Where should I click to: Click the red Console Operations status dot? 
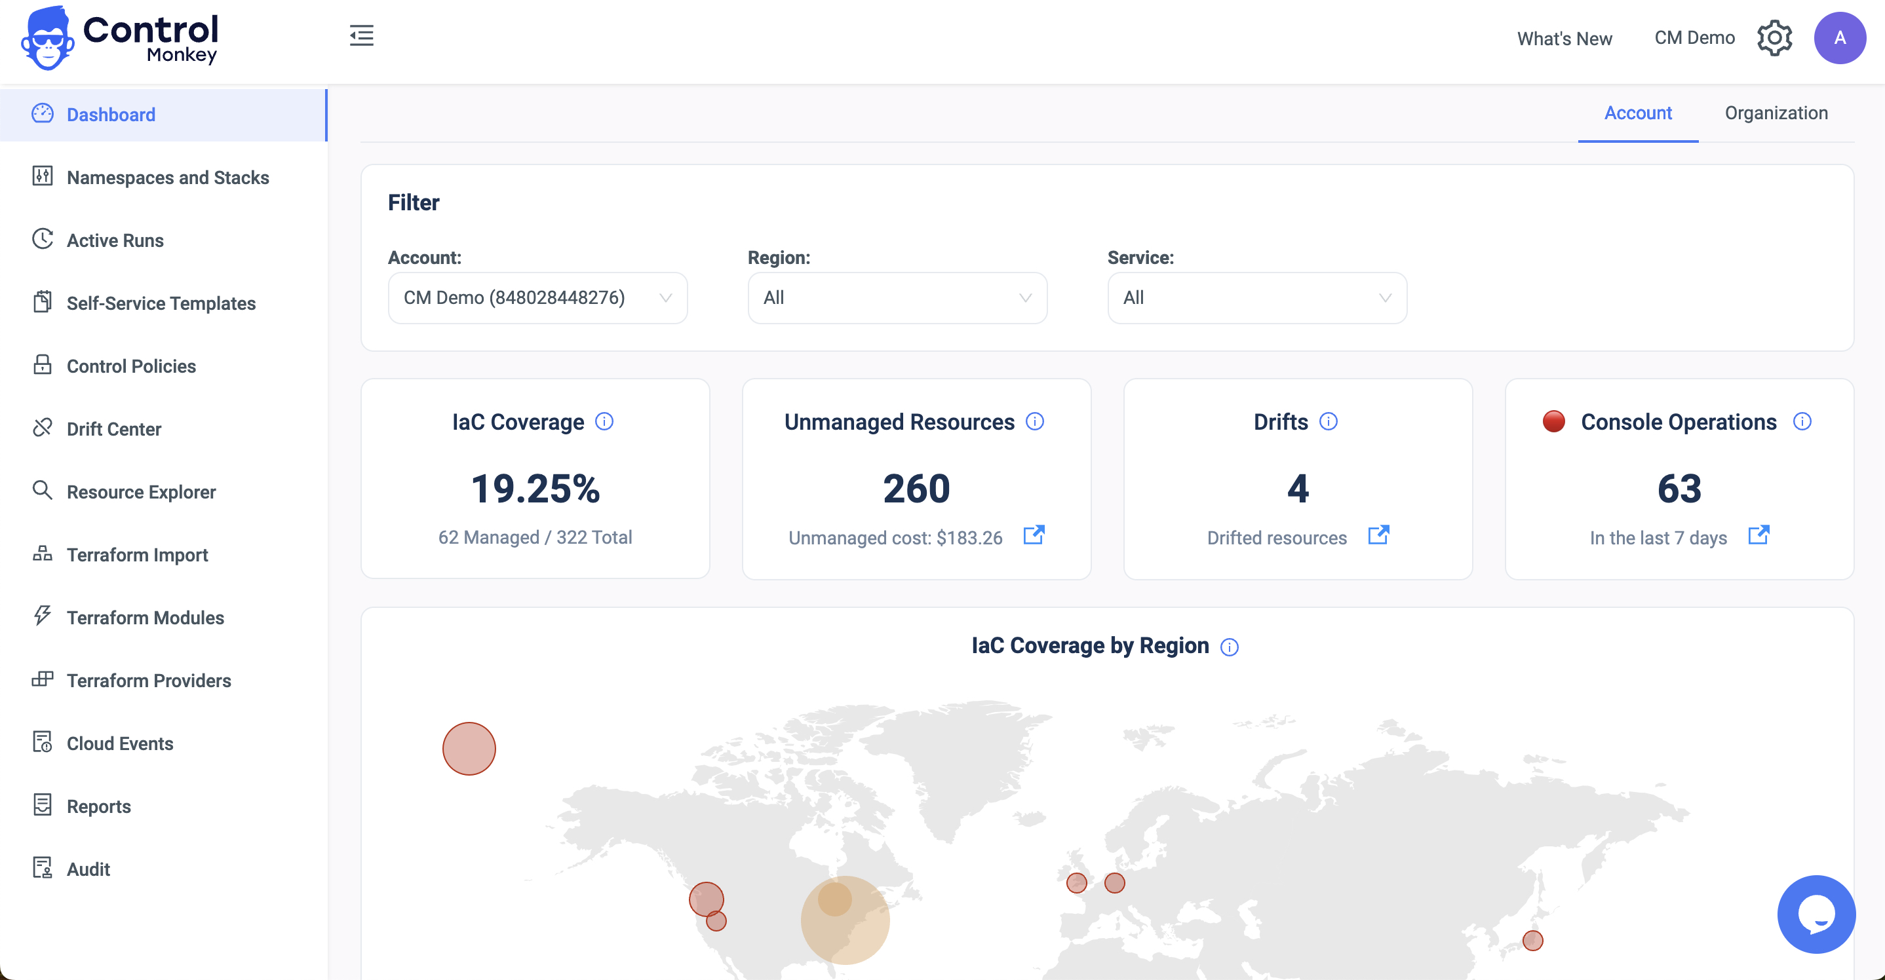coord(1553,421)
